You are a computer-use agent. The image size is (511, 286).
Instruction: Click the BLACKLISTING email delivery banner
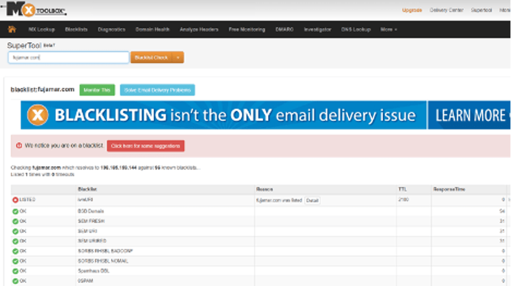click(223, 115)
